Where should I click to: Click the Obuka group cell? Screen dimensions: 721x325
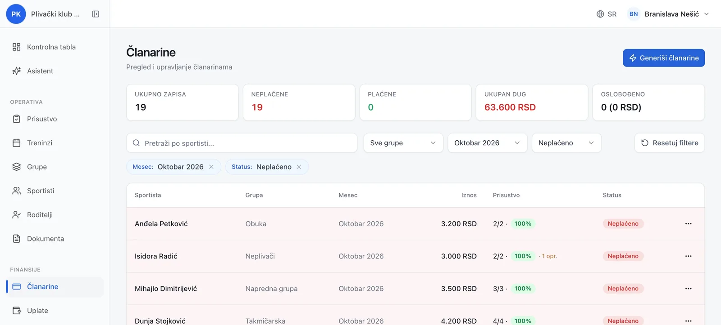(x=256, y=223)
